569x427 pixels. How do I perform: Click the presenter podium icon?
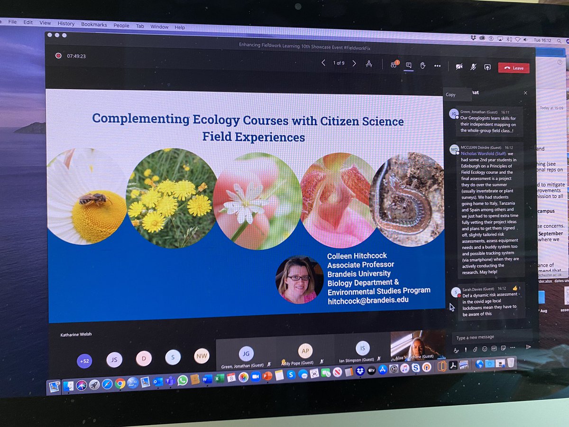(369, 64)
